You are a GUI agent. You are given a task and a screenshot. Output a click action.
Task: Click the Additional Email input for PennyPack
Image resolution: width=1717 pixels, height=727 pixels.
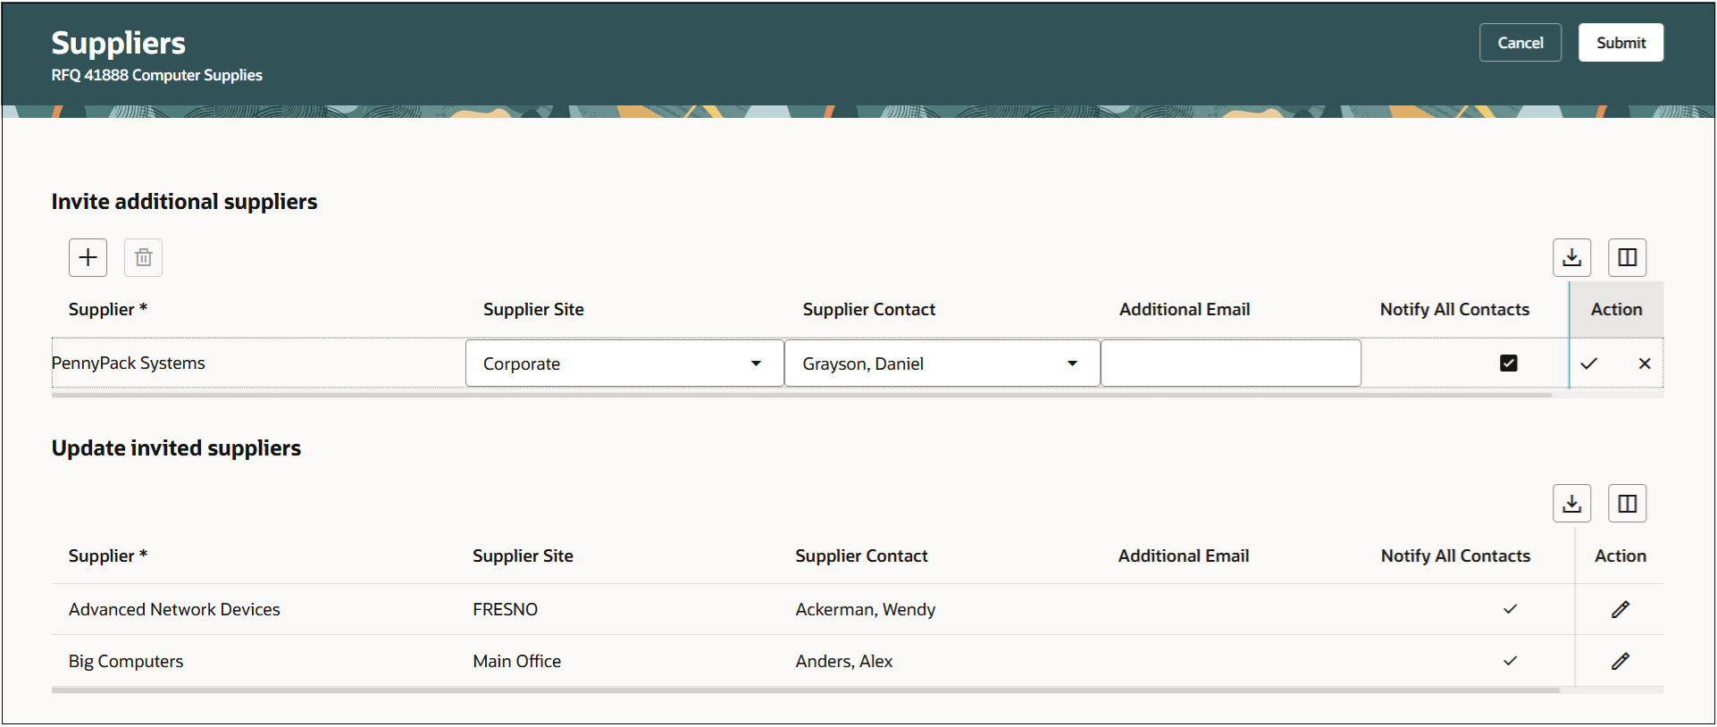(x=1231, y=363)
